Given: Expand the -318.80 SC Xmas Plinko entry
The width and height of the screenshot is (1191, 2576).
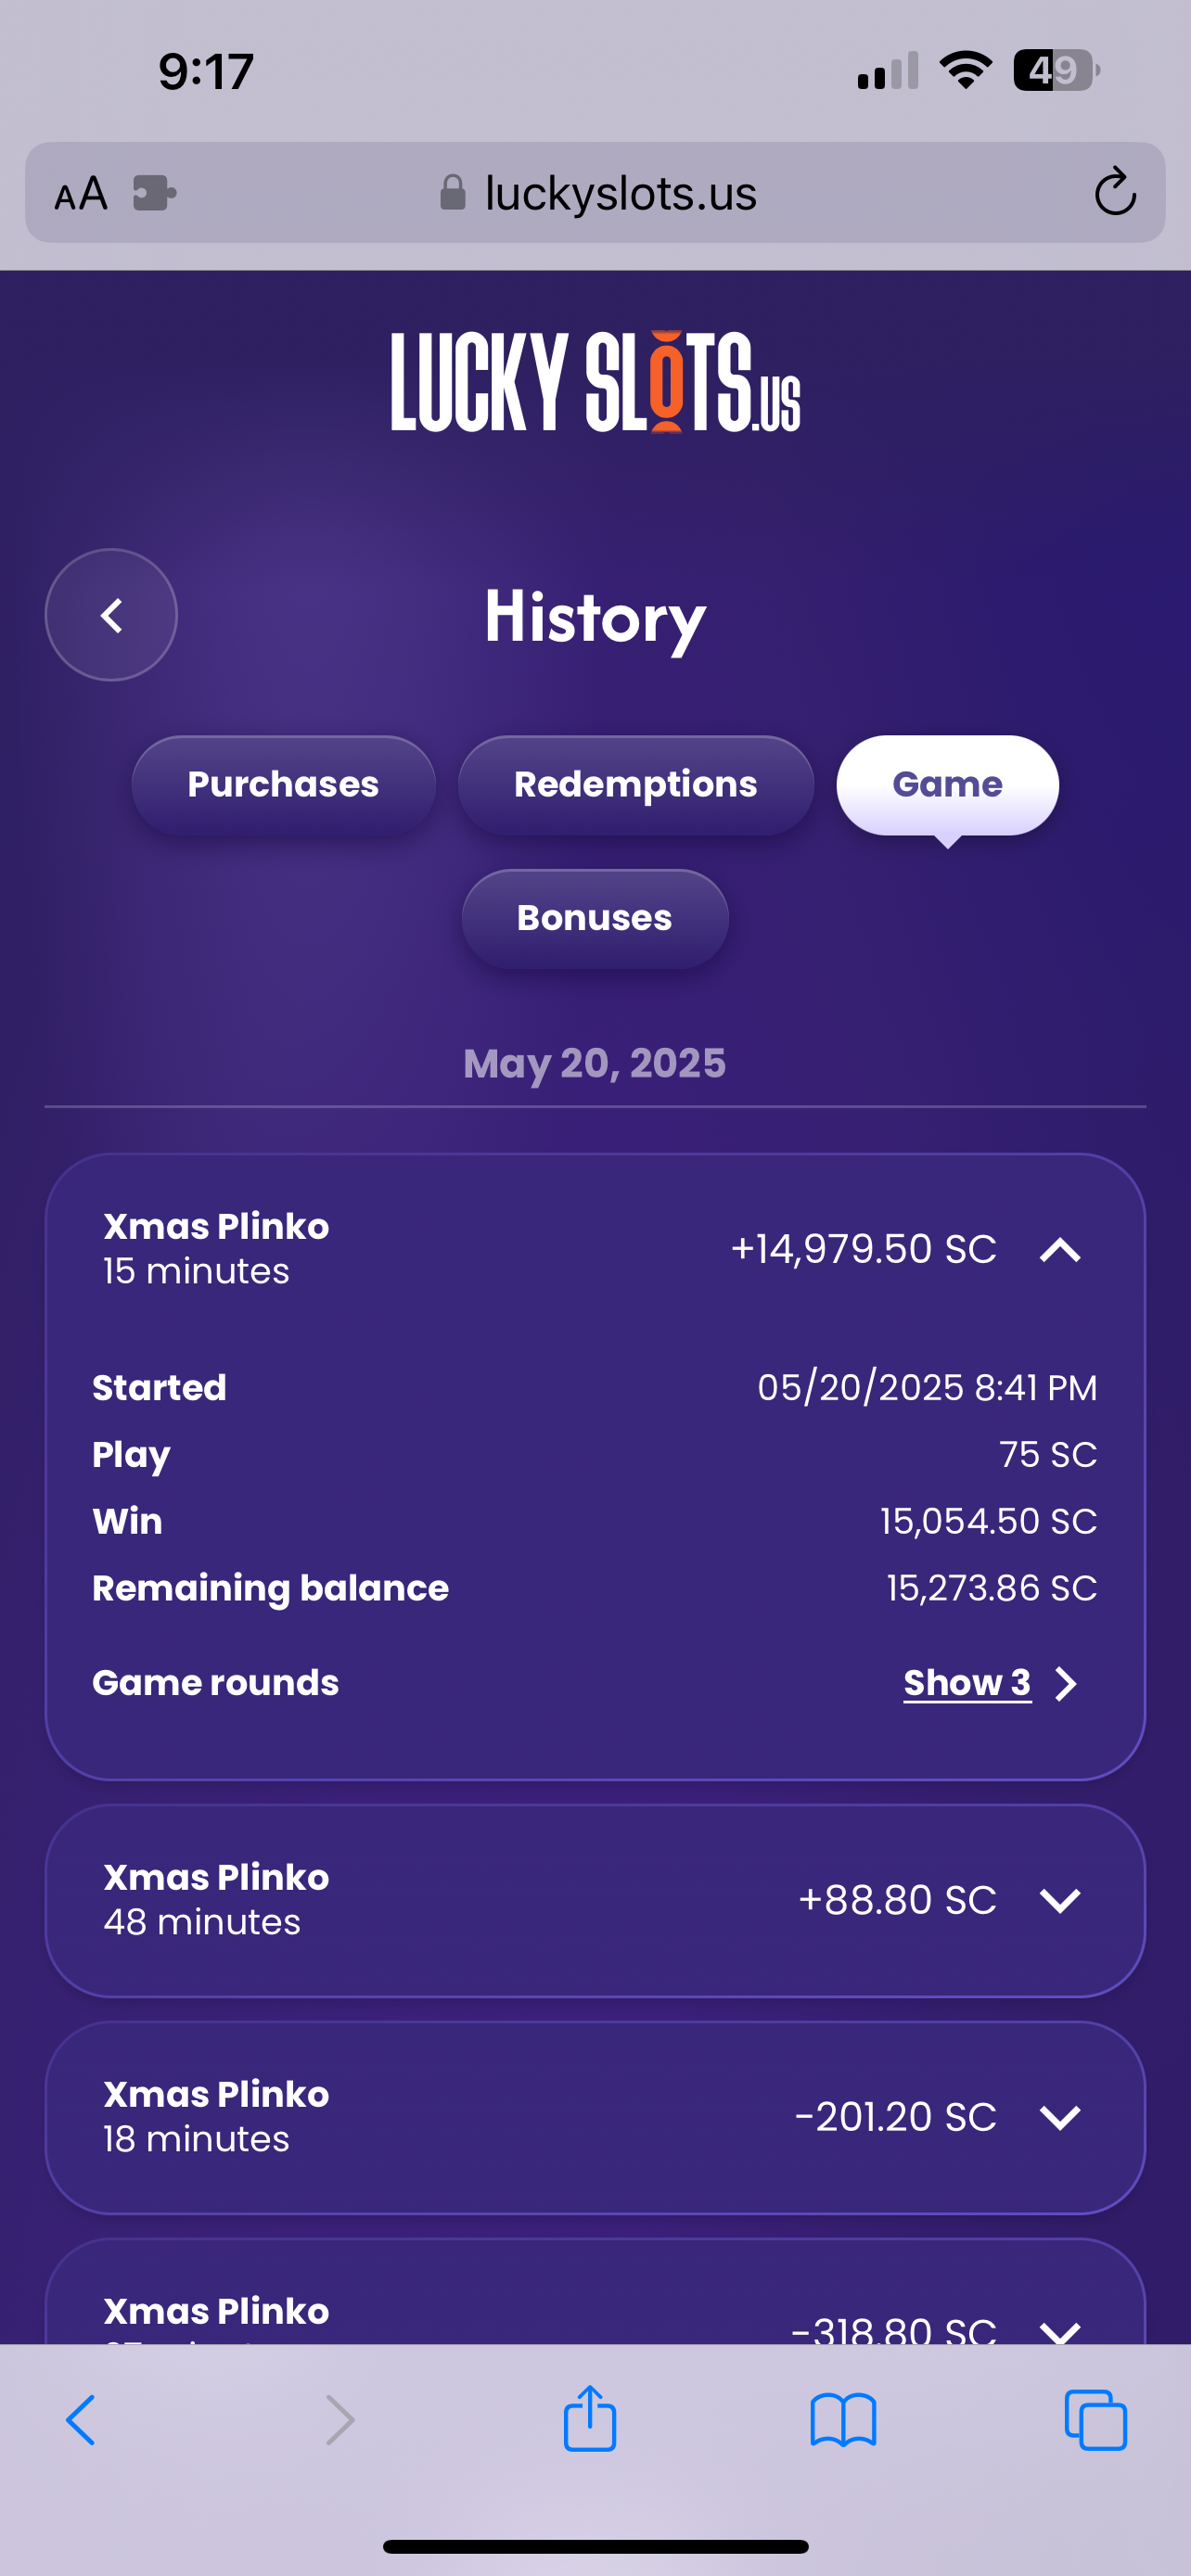Looking at the screenshot, I should [x=1060, y=2330].
